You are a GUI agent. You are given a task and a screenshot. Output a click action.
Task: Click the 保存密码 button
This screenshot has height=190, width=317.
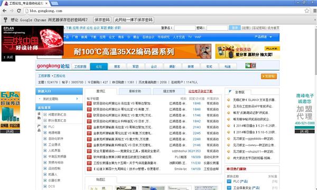[x=102, y=20]
